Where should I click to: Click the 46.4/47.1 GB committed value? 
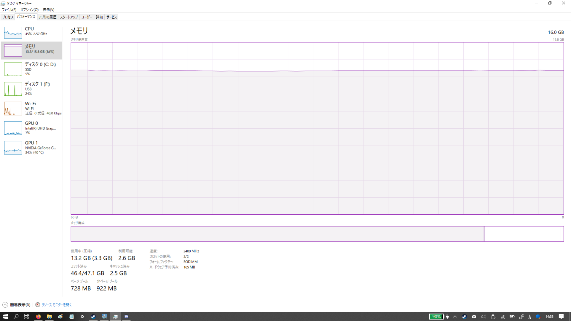point(87,273)
